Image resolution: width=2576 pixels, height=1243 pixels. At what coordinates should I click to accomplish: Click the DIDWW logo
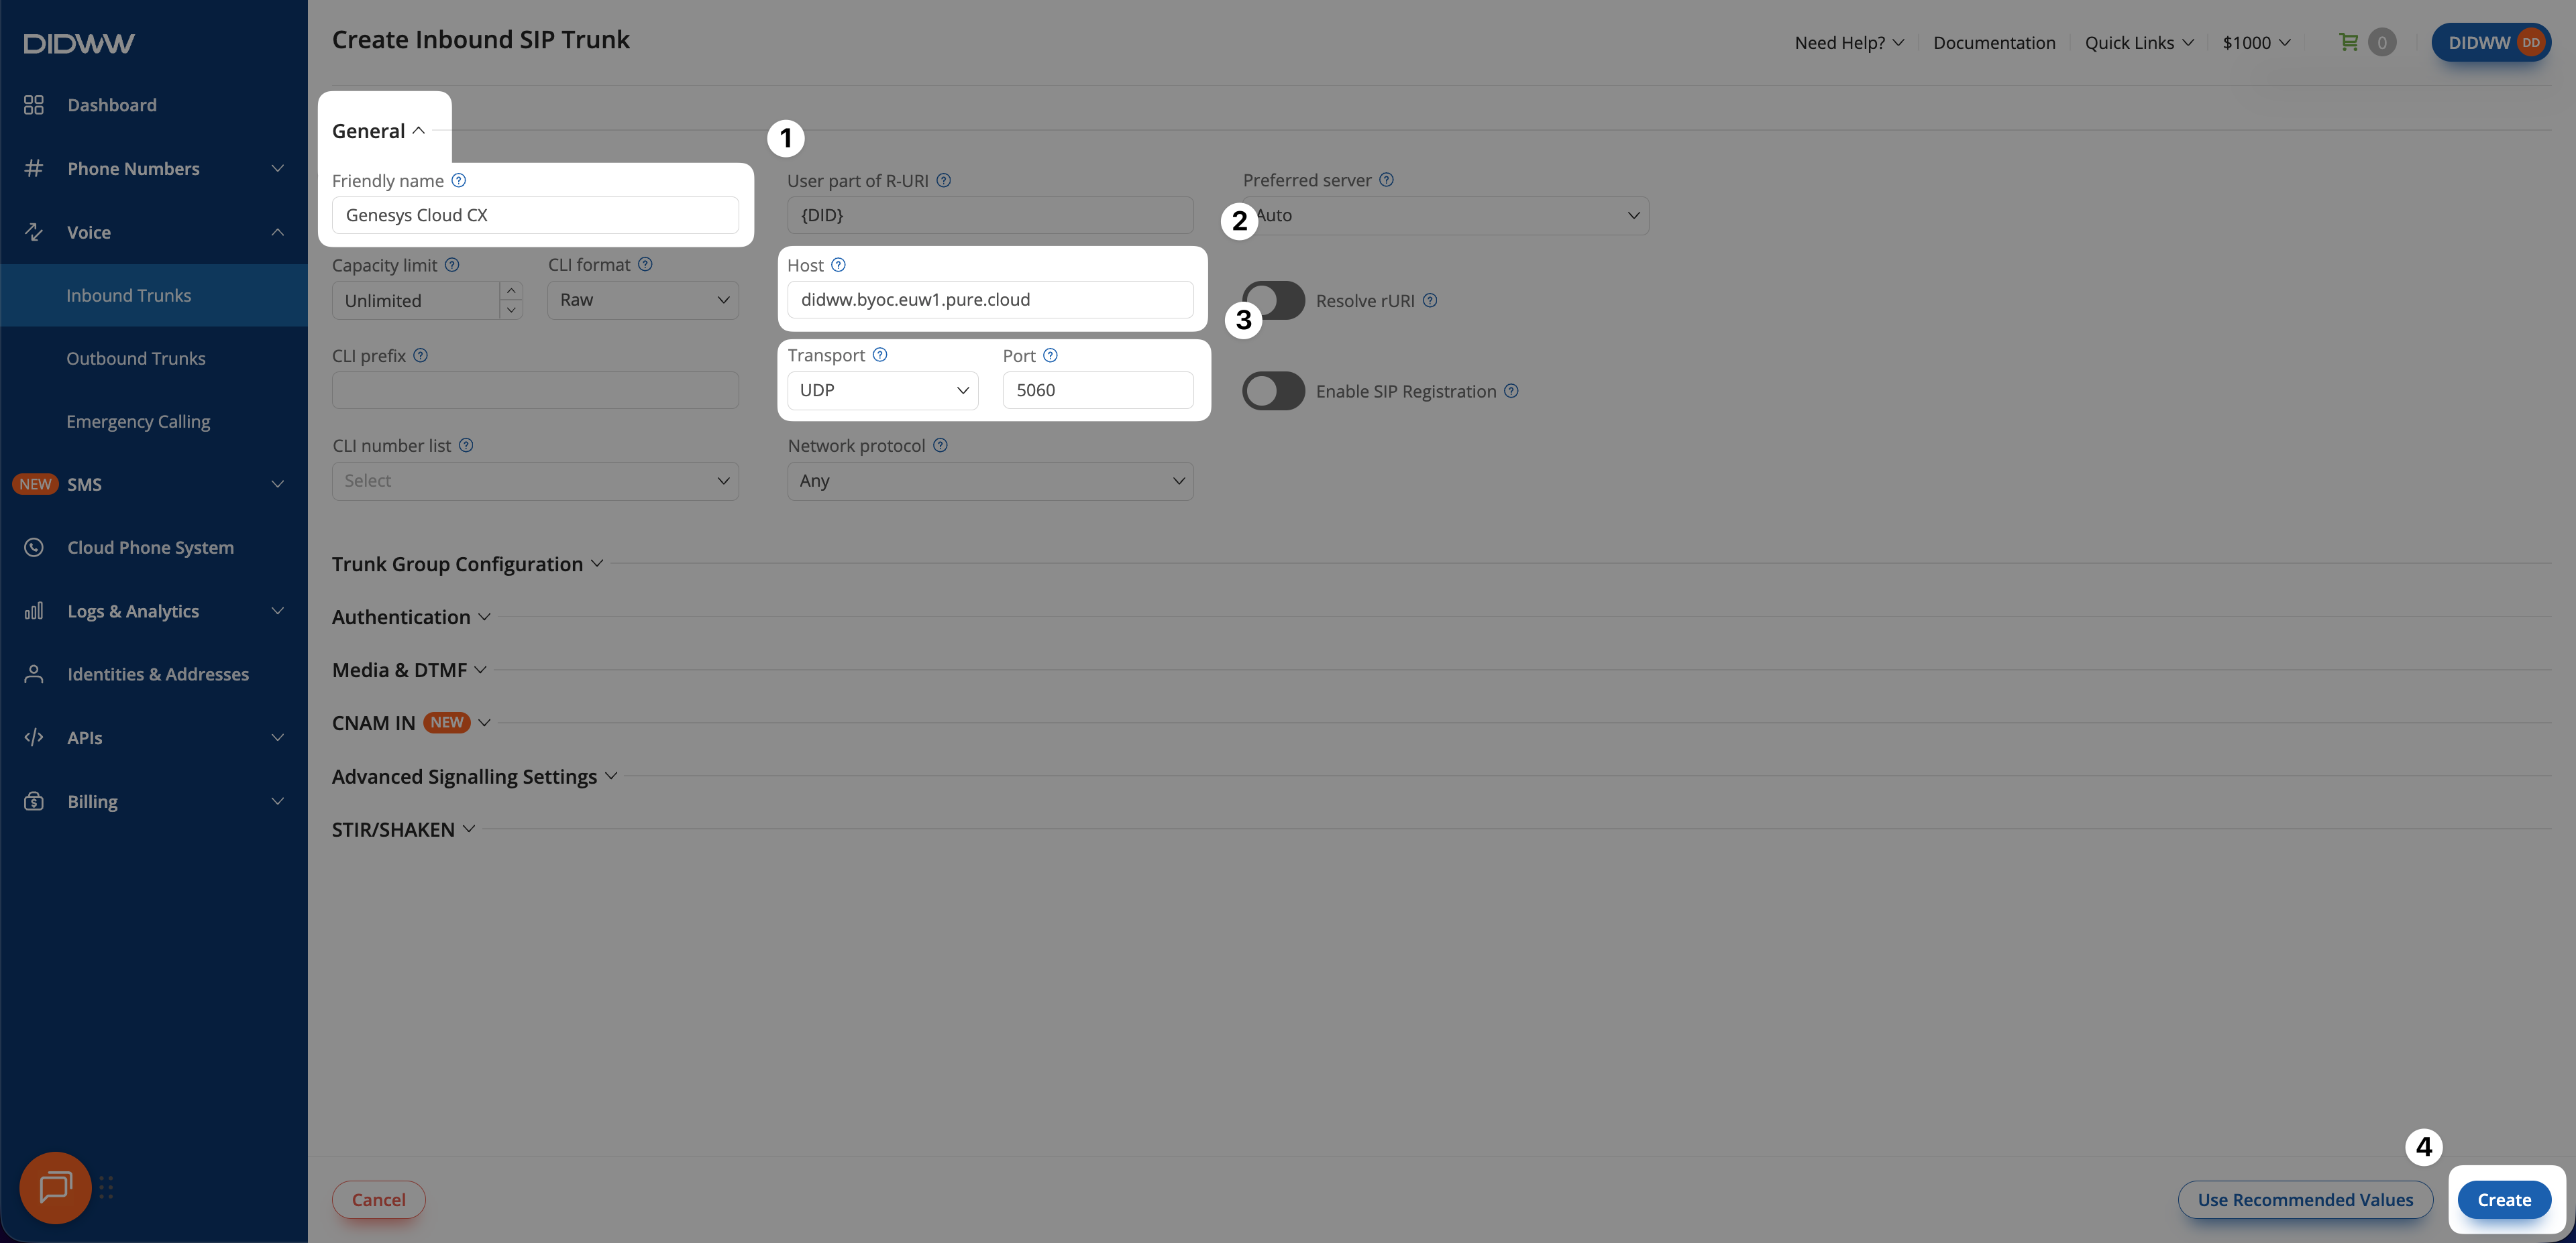point(79,43)
